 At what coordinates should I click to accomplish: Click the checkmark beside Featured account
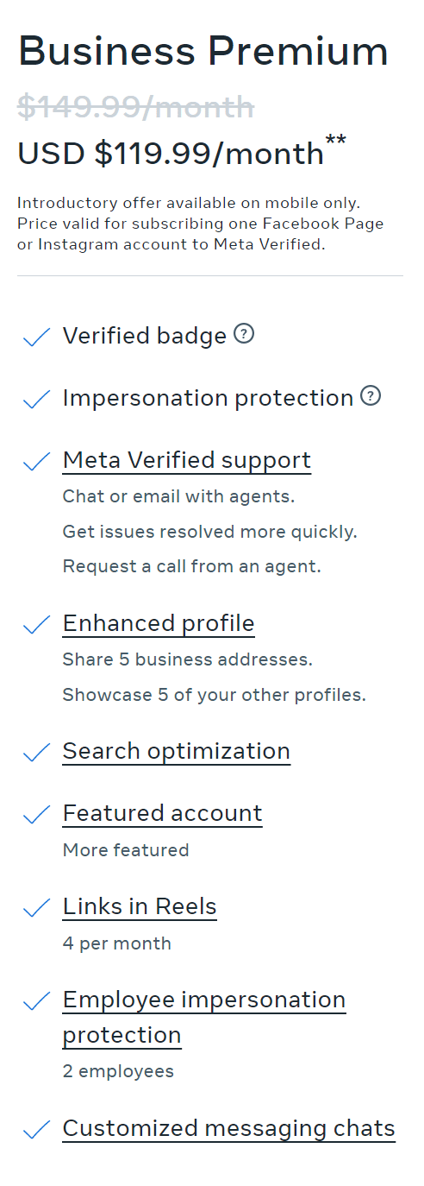click(36, 814)
